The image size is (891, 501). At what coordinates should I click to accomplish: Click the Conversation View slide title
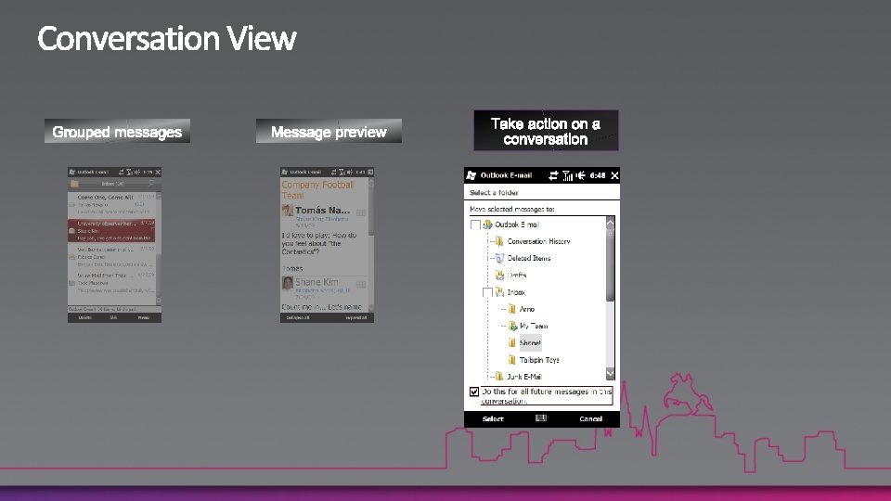[166, 39]
